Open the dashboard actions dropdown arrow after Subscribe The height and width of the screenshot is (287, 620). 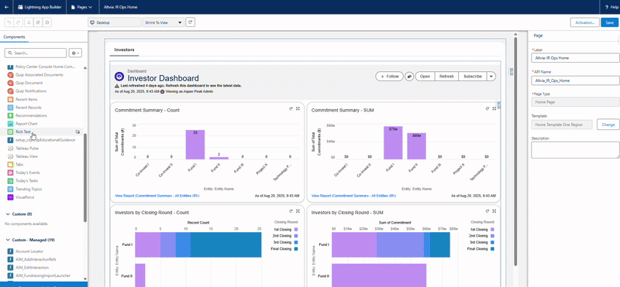[491, 76]
